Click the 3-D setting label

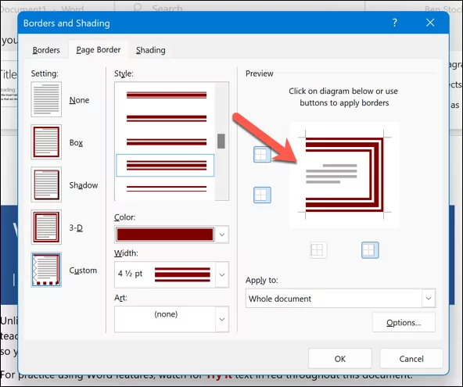pyautogui.click(x=76, y=228)
